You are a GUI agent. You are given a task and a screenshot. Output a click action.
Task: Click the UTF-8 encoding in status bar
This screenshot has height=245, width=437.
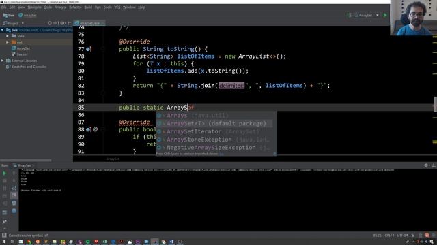coord(402,235)
